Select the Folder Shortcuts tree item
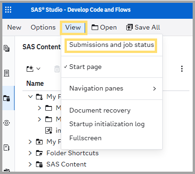The width and height of the screenshot is (195, 174). [72, 153]
